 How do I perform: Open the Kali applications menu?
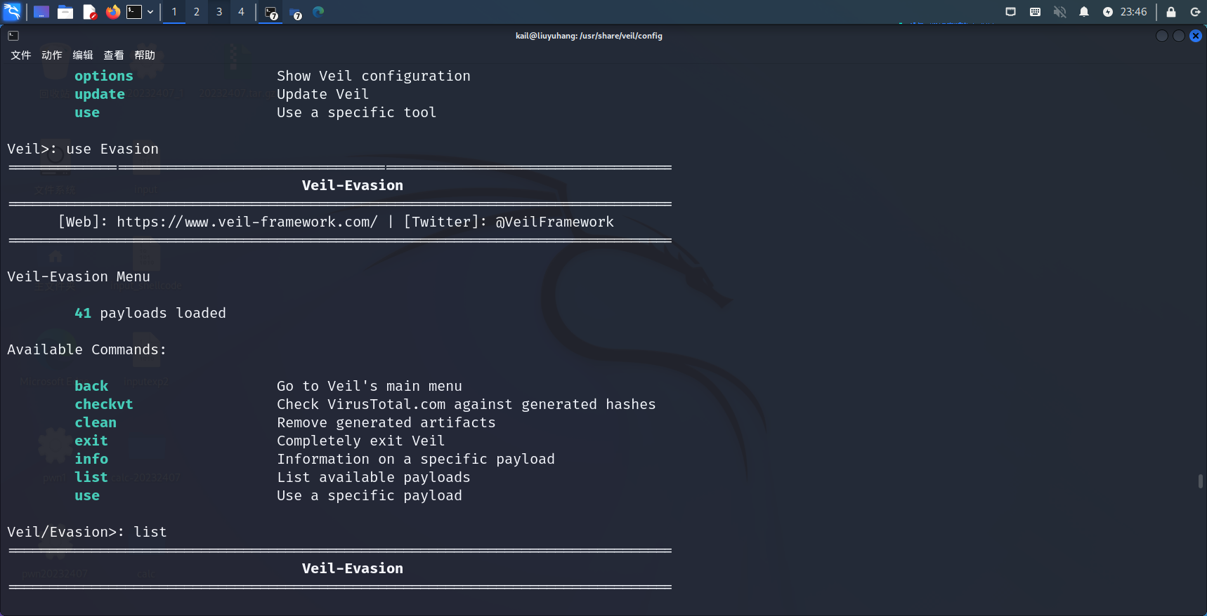(x=12, y=11)
